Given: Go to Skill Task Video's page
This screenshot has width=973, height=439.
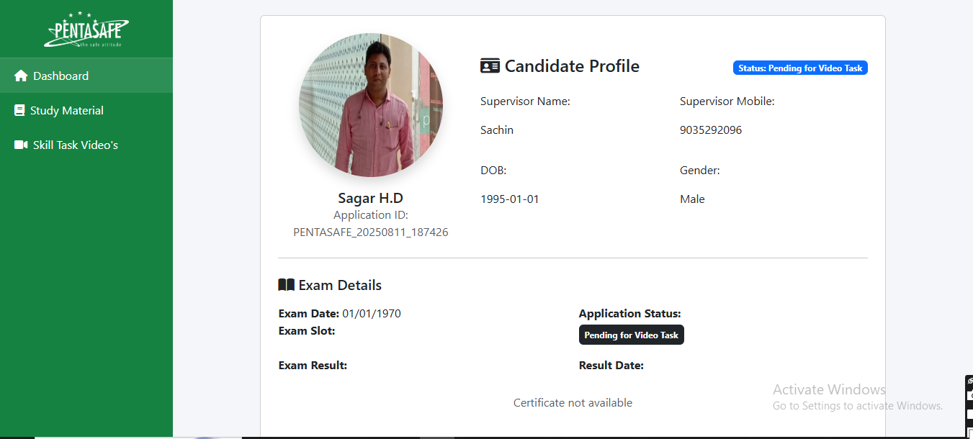Looking at the screenshot, I should pyautogui.click(x=75, y=145).
